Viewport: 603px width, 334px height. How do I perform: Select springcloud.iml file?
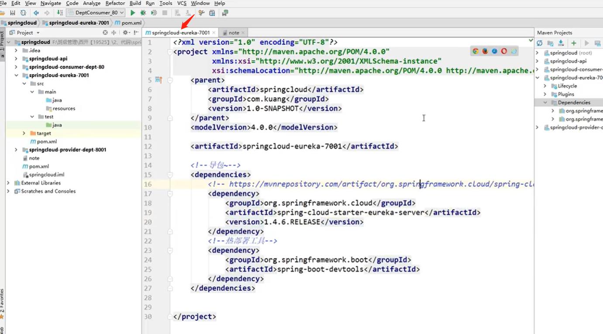[43, 175]
